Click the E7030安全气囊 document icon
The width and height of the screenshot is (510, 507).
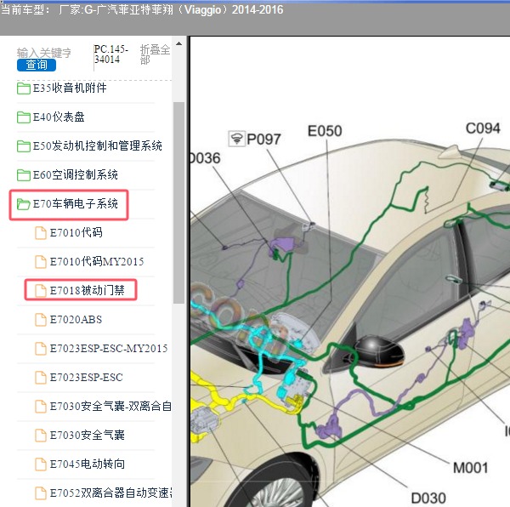40,436
